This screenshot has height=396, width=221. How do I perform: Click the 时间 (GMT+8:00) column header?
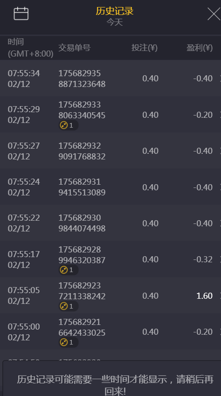coord(30,48)
